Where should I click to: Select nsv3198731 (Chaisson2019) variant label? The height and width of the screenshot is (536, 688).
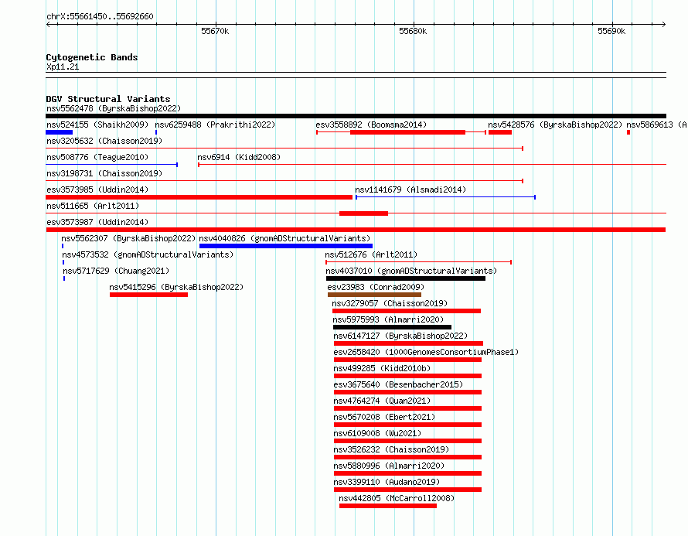pos(104,173)
